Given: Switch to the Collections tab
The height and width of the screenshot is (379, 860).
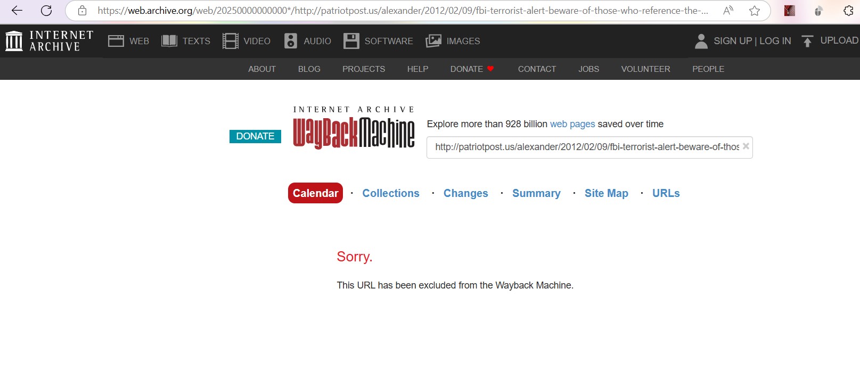Looking at the screenshot, I should coord(391,193).
